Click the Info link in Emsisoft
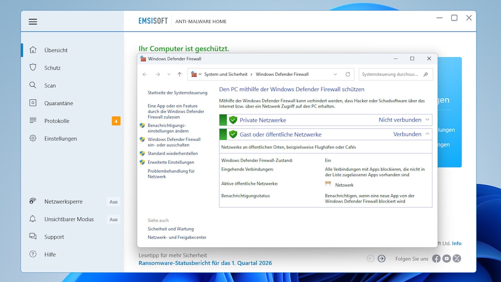Screen dimensions: 501x282 (x=457, y=243)
